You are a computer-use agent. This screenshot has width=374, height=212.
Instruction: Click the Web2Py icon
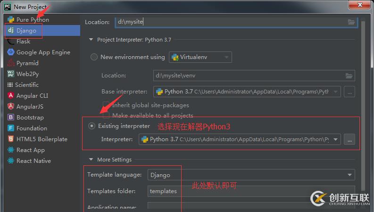pyautogui.click(x=11, y=74)
